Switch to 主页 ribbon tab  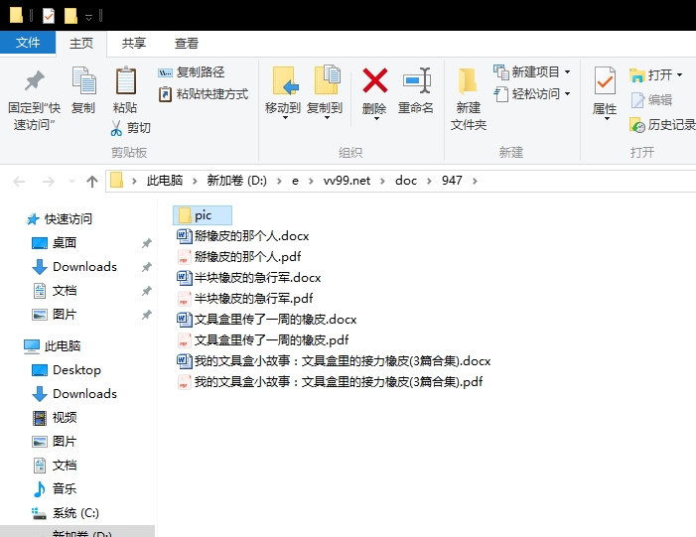pyautogui.click(x=81, y=44)
